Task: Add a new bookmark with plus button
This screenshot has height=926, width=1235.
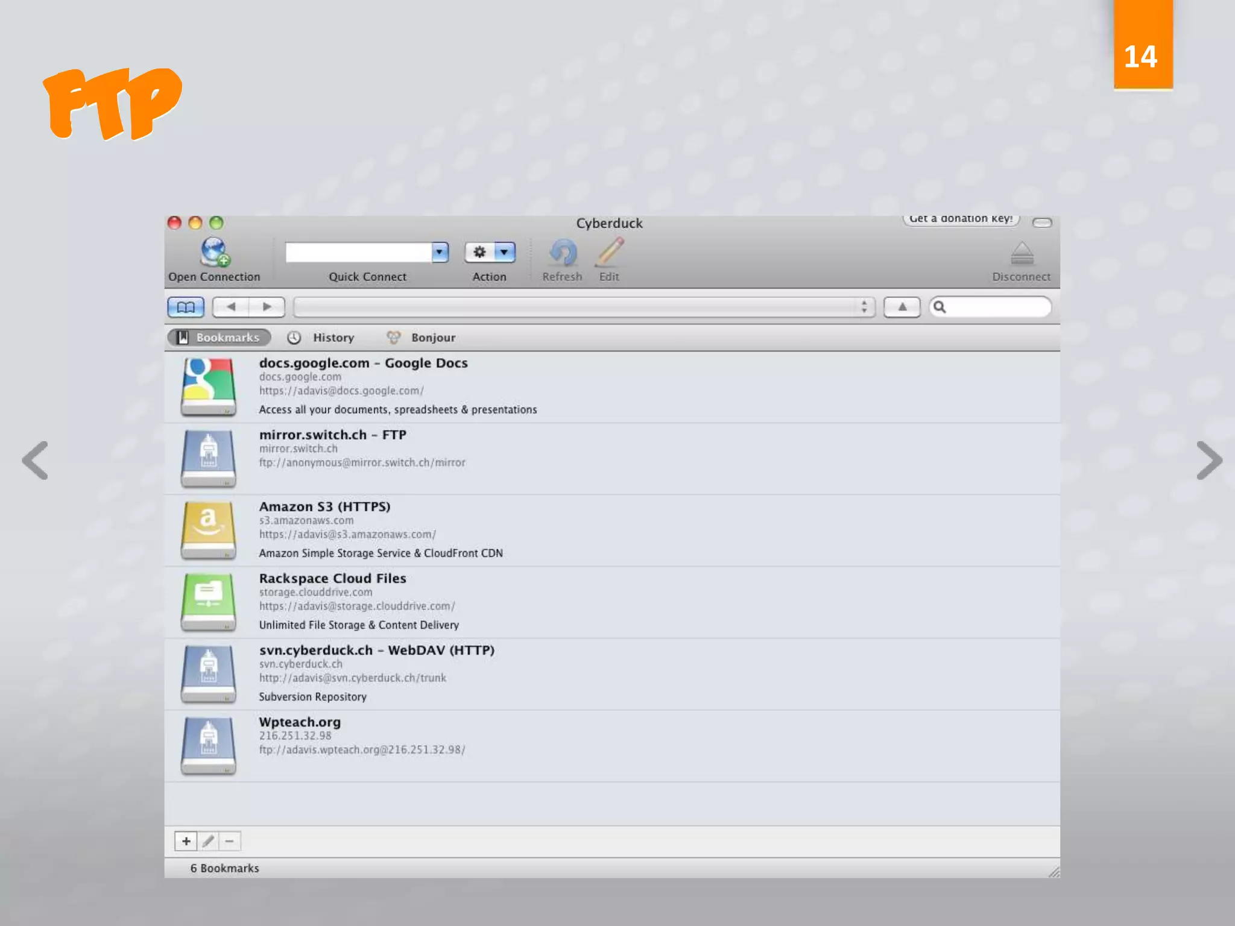Action: click(x=186, y=841)
